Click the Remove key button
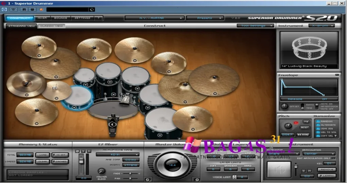 click(327, 170)
